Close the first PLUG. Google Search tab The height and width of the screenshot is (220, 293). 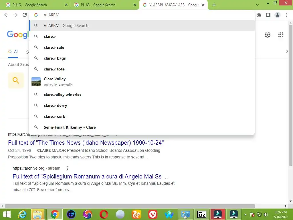click(x=66, y=5)
